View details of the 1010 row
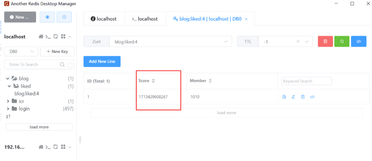Image resolution: width=372 pixels, height=161 pixels. (x=284, y=97)
